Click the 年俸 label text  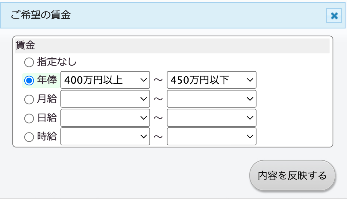point(47,80)
